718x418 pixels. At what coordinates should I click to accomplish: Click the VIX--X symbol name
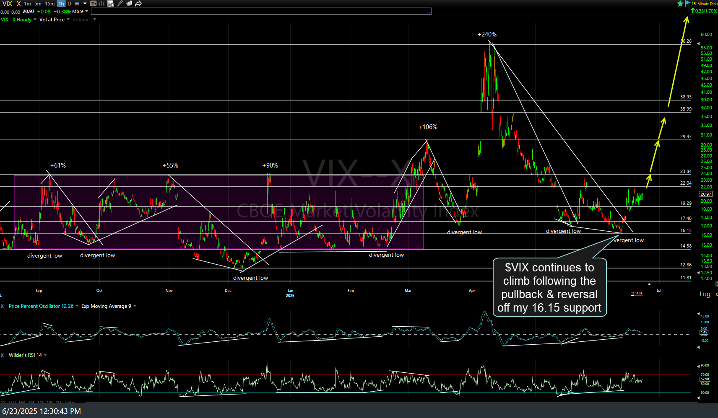tap(11, 4)
